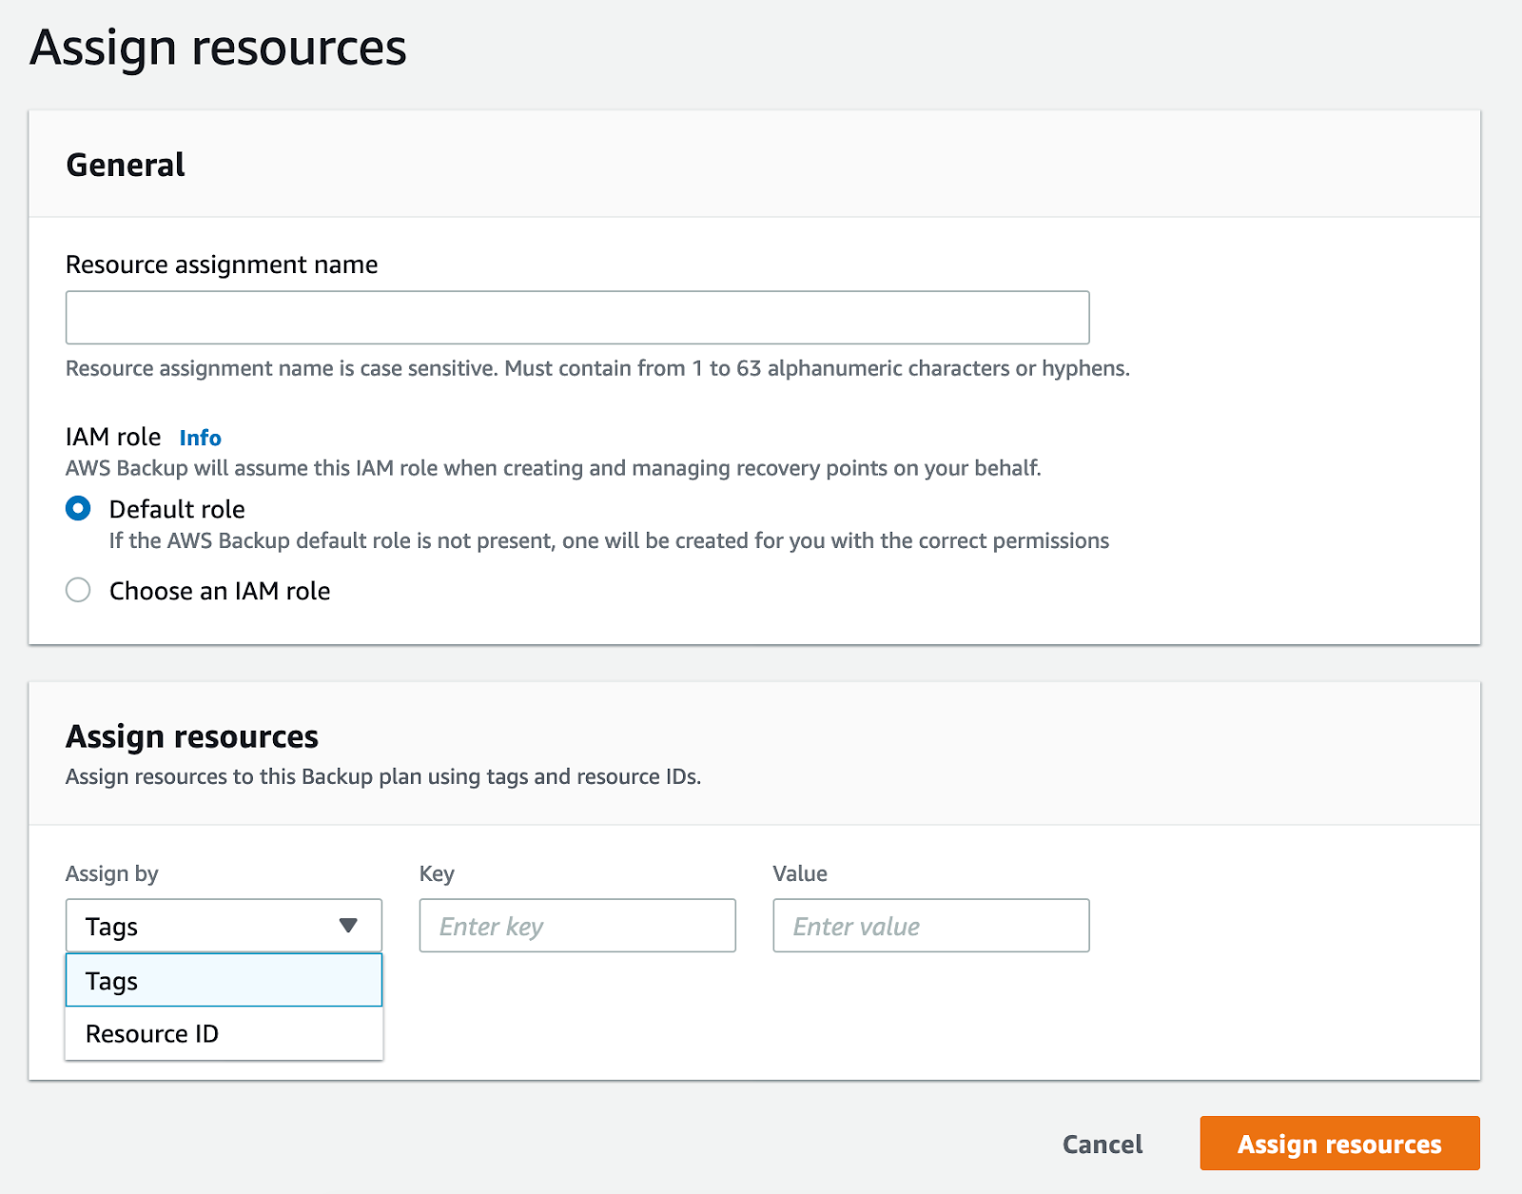Choose Tags in the open dropdown list
The image size is (1522, 1194).
[224, 981]
